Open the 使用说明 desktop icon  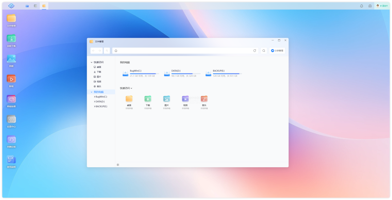click(x=11, y=160)
